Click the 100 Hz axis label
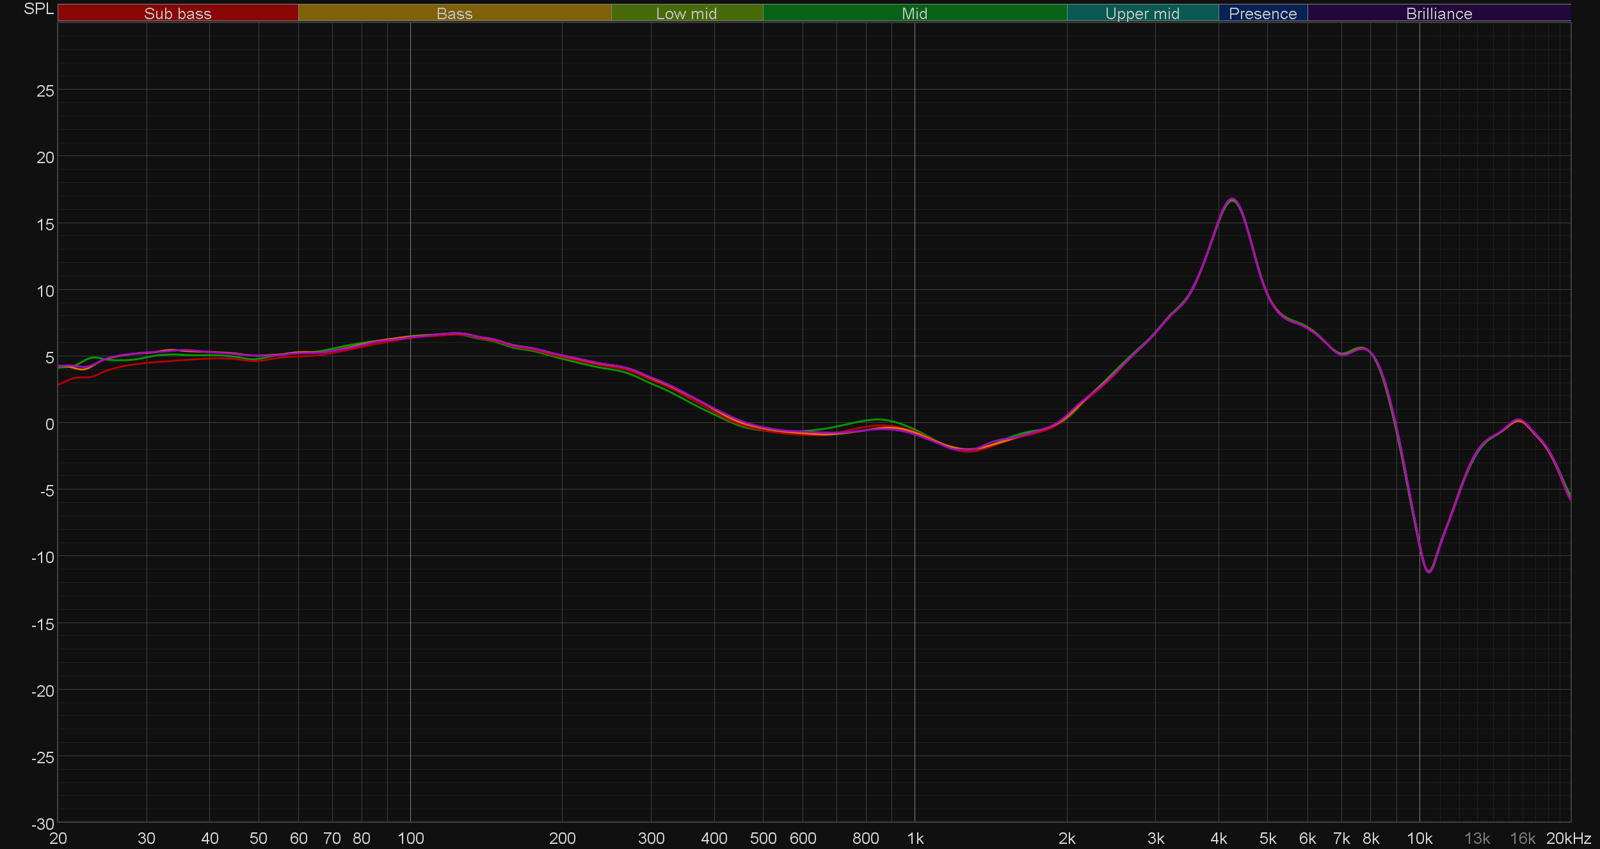This screenshot has height=849, width=1600. coord(410,838)
